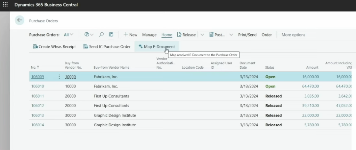Image resolution: width=356 pixels, height=150 pixels.
Task: Open the app launcher waffle icon
Action: coord(5,5)
